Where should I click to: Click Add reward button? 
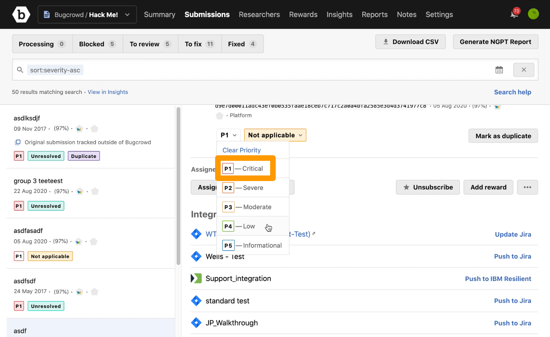point(488,187)
